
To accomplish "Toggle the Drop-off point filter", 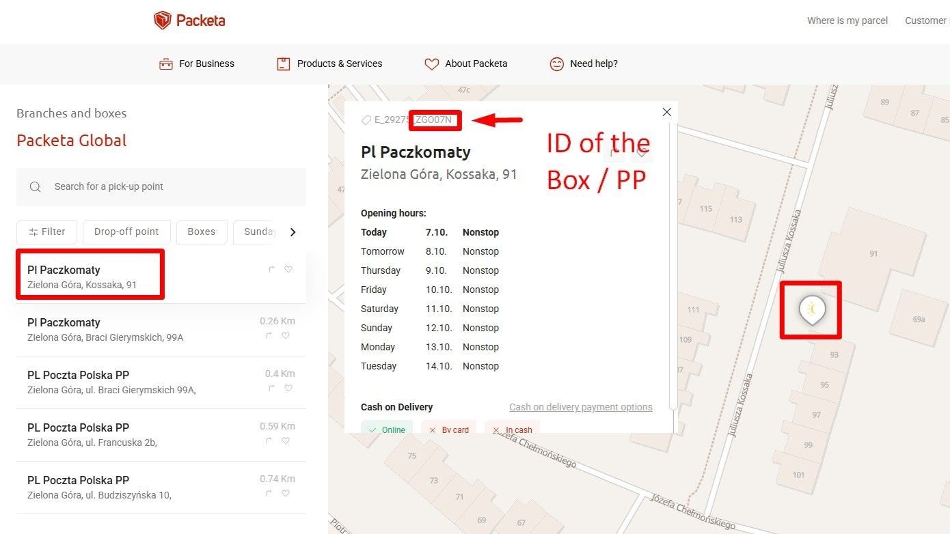I will point(126,231).
